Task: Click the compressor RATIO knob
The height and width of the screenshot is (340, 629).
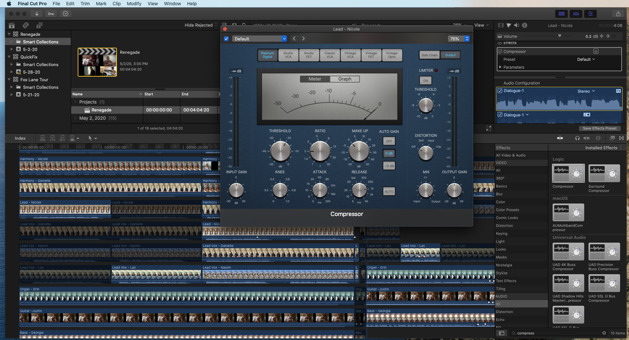Action: [x=320, y=151]
